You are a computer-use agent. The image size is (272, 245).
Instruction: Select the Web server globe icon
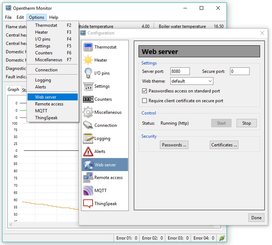click(x=89, y=165)
